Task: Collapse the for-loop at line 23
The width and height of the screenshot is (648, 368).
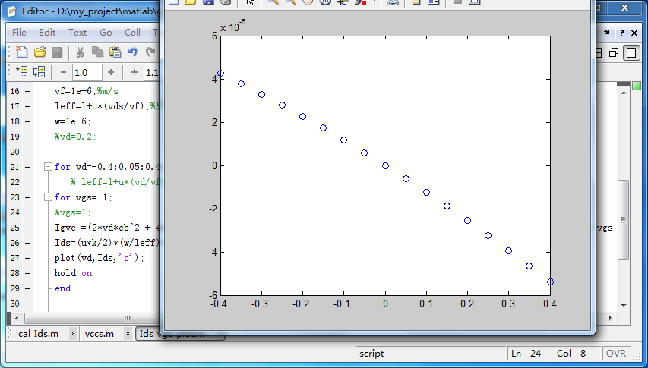Action: pos(48,197)
